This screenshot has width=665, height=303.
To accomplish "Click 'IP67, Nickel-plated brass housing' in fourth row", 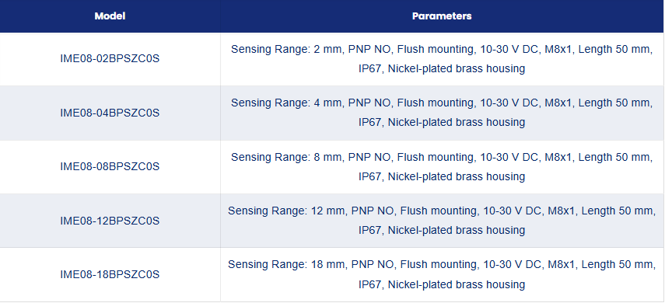I will pyautogui.click(x=442, y=230).
